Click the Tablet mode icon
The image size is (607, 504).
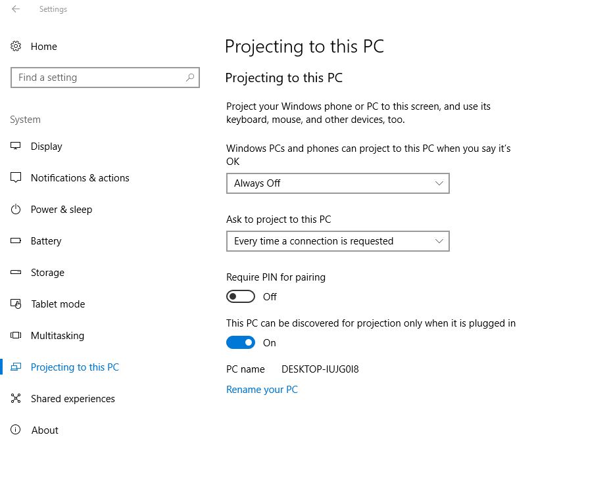pyautogui.click(x=16, y=304)
